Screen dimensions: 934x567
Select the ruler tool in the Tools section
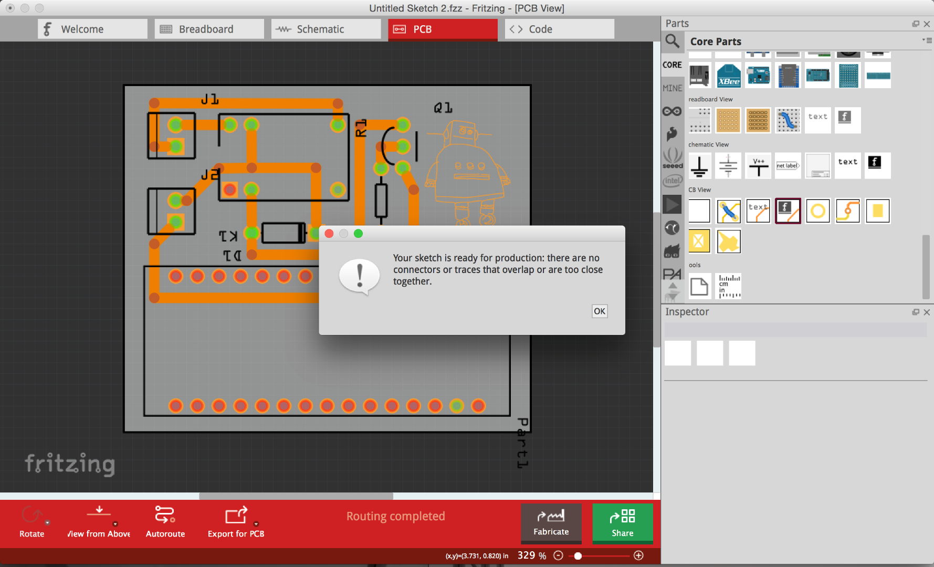[728, 286]
